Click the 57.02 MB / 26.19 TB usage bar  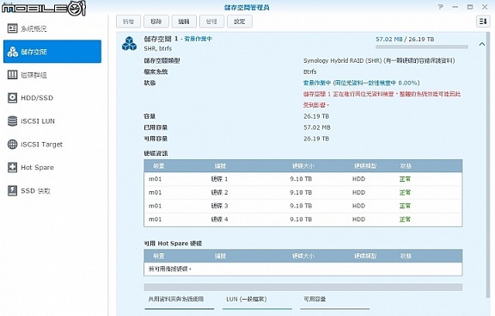tap(422, 46)
